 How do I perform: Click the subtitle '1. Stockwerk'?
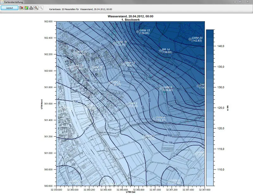pyautogui.click(x=130, y=20)
